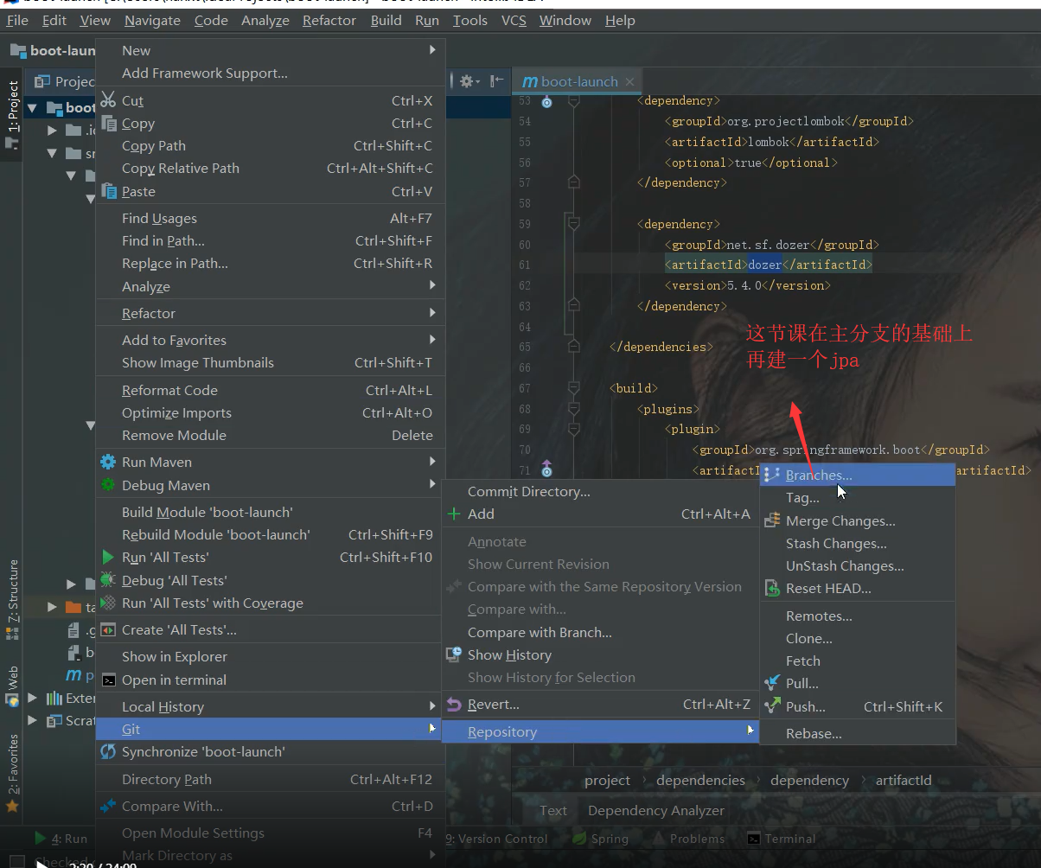
Task: Expand the External Libraries tree node
Action: click(x=33, y=697)
